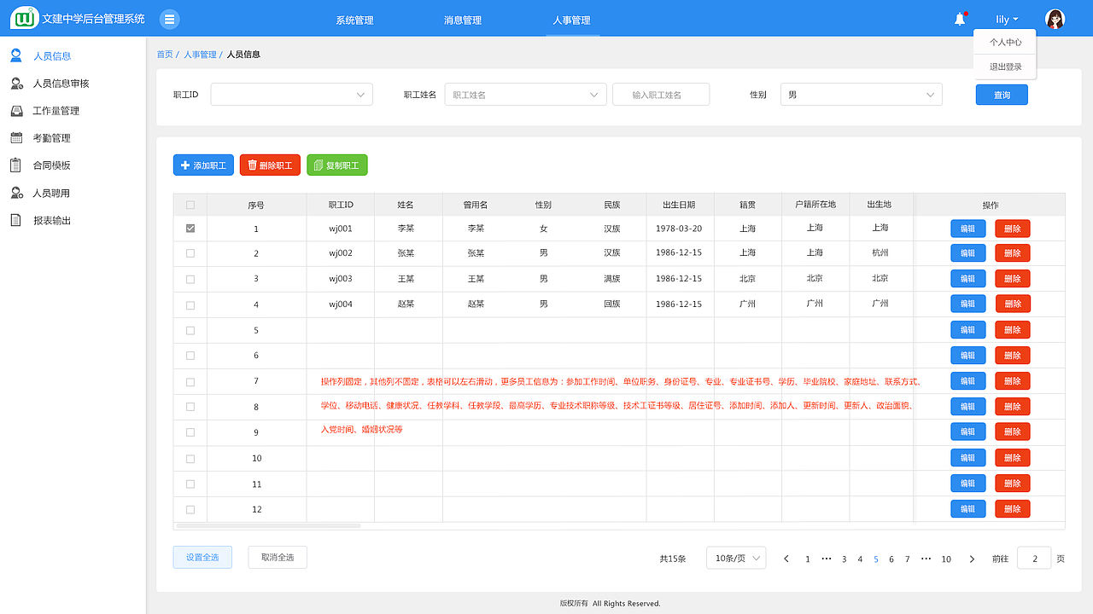Click the 文建中学 logo icon
This screenshot has height=614, width=1093.
[x=24, y=18]
